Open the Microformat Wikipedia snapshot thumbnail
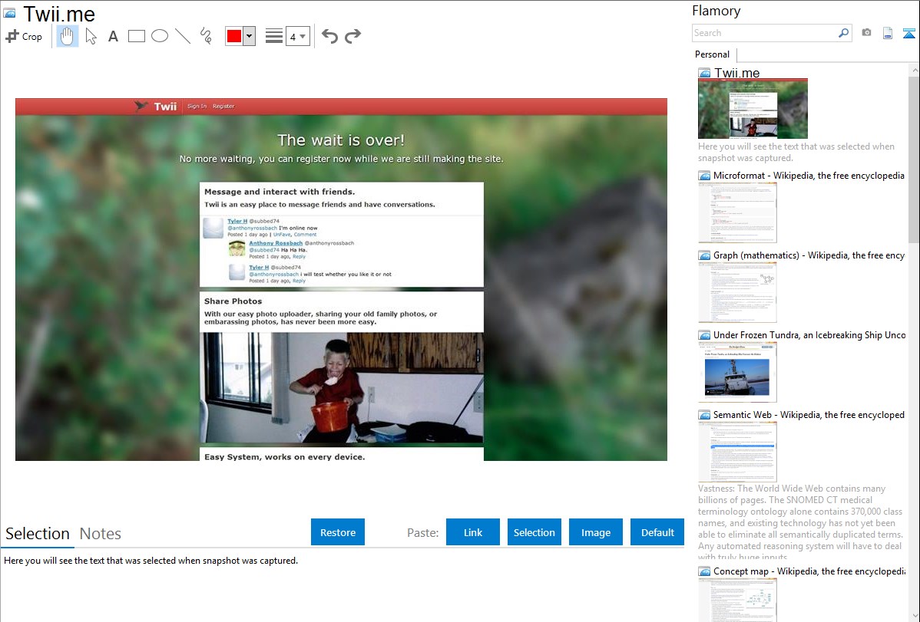 click(737, 212)
